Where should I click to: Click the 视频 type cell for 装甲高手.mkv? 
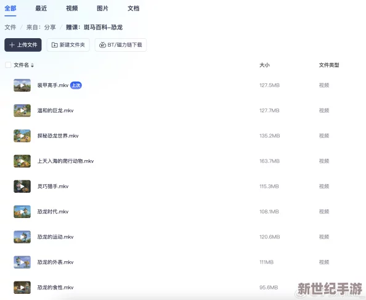click(x=324, y=86)
